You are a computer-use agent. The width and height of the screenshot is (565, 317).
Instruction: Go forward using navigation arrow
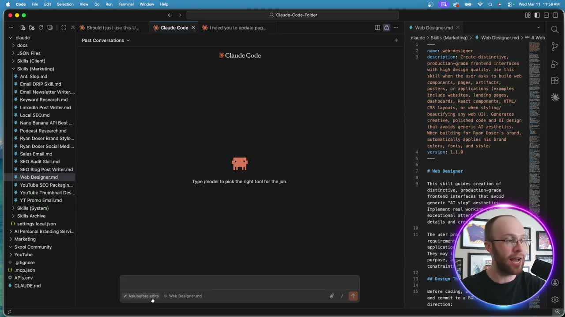point(179,15)
